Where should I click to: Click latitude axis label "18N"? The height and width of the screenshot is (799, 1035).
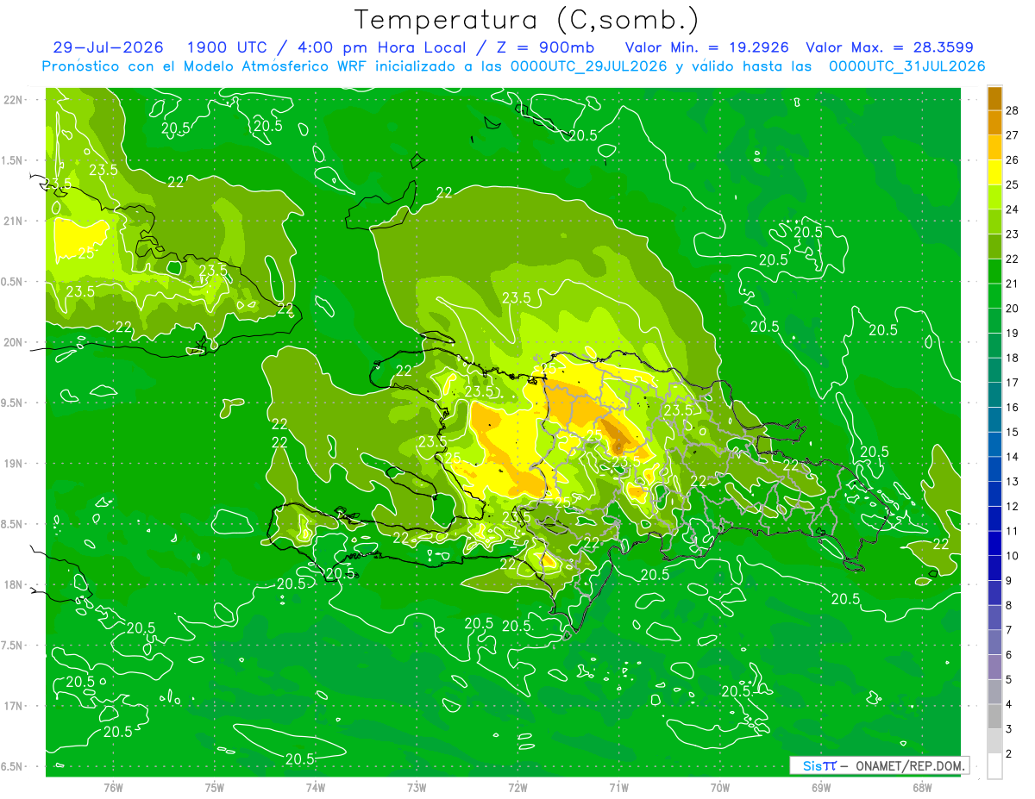click(x=14, y=584)
